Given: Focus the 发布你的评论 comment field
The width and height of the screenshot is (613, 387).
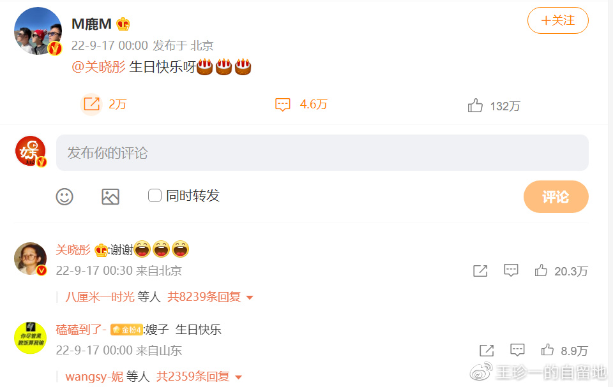Looking at the screenshot, I should coord(322,152).
